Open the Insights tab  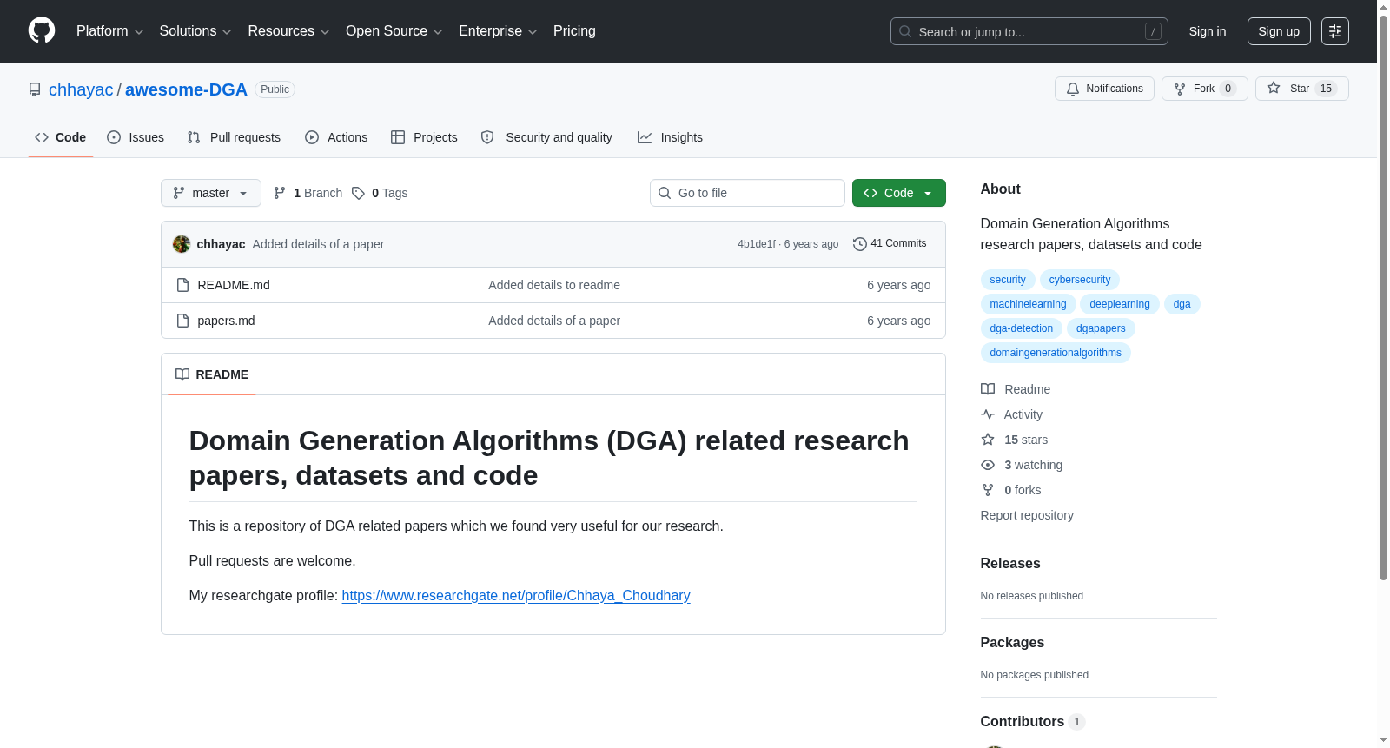click(670, 137)
